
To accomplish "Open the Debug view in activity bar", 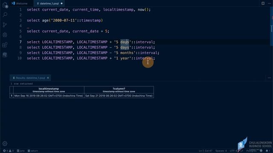I will [5, 35].
